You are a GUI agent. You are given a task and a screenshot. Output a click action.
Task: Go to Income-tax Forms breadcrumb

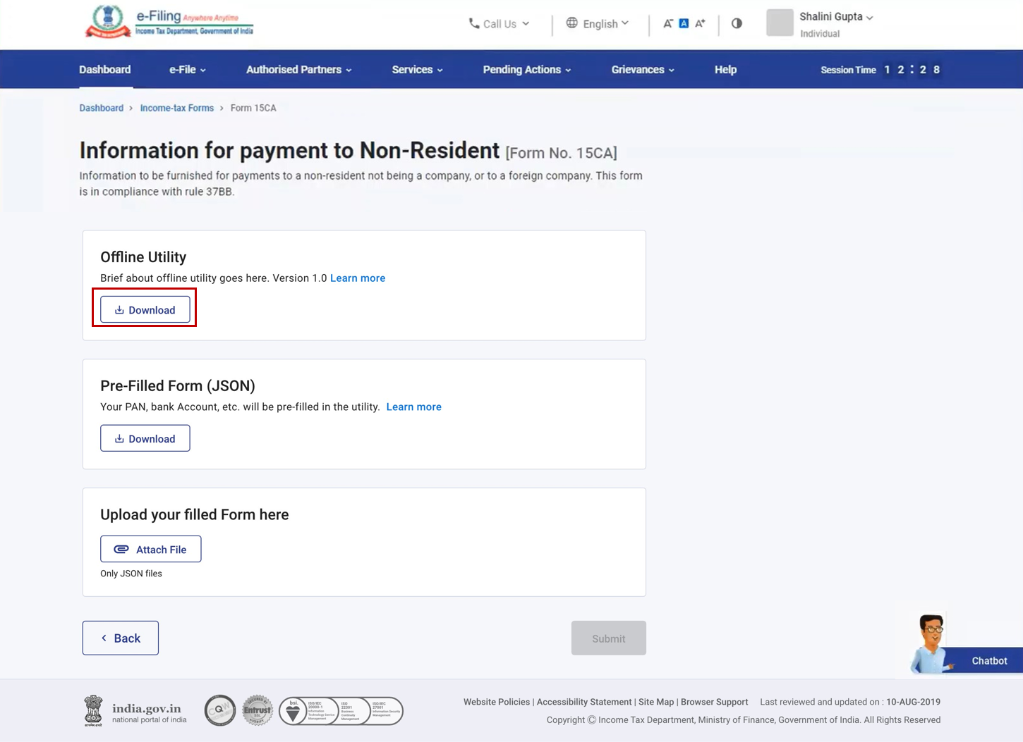[x=176, y=108]
